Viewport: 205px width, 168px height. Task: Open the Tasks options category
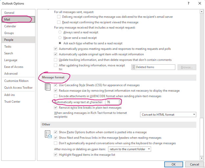pyautogui.click(x=18, y=46)
